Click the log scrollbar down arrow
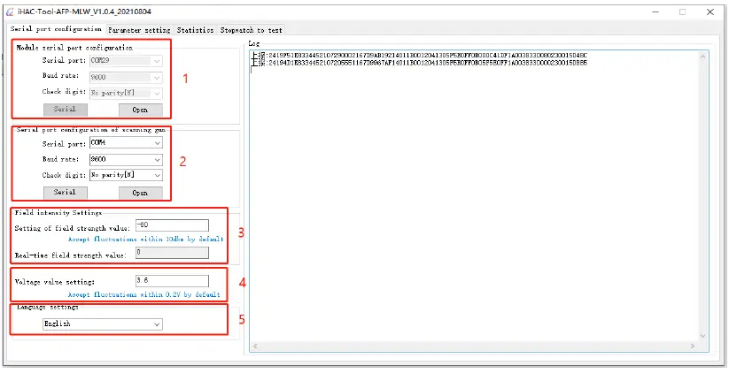The width and height of the screenshot is (729, 373). [x=702, y=336]
